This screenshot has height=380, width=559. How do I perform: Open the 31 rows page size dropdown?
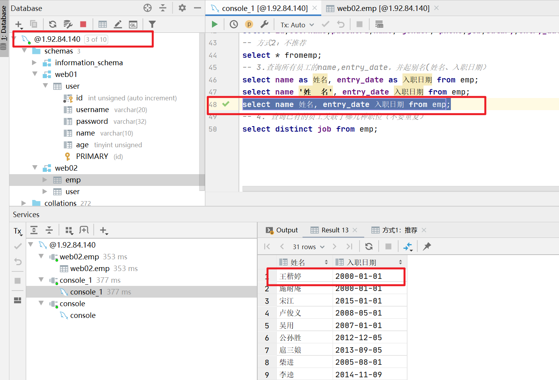[x=308, y=247]
